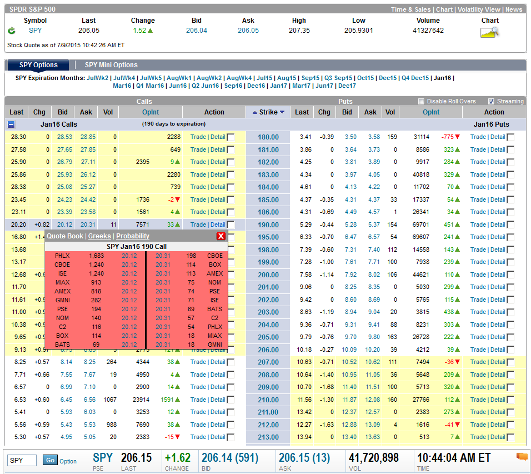Screen dimensions: 531x474
Task: Select the Dec15 expiration month
Action: point(388,78)
